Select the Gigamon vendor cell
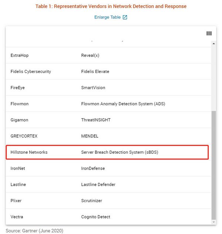This screenshot has width=222, height=234. [19, 120]
